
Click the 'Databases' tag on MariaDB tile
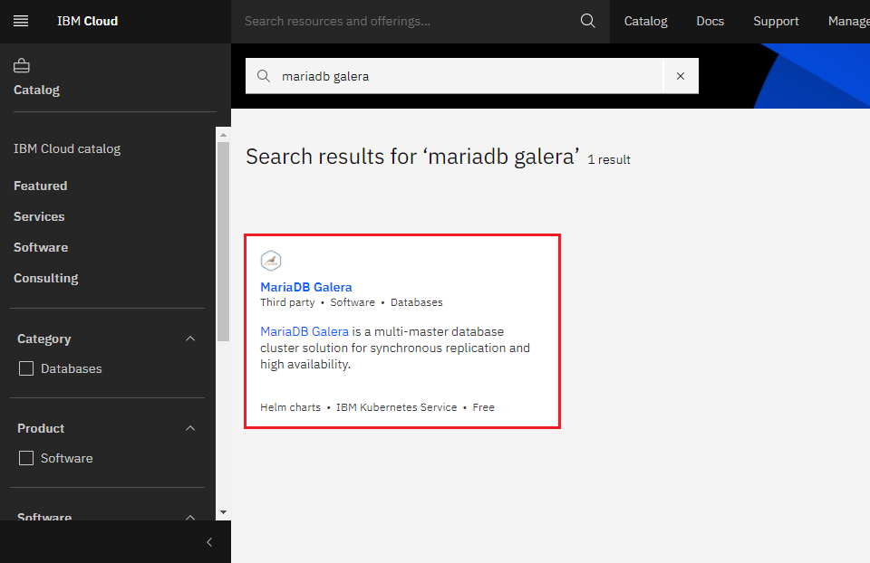(x=417, y=302)
